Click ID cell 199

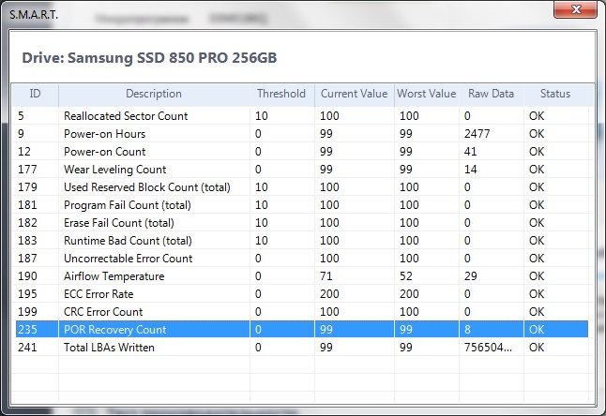pyautogui.click(x=27, y=311)
